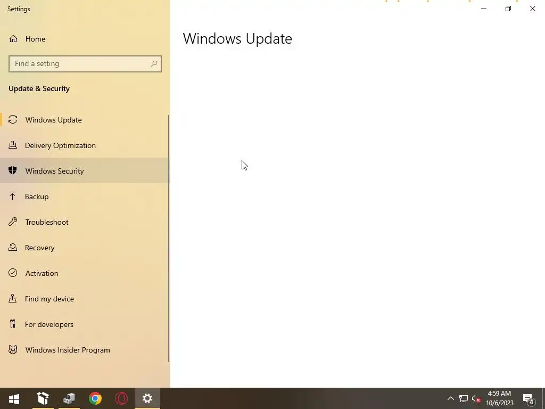Click the Find a setting search box
Viewport: 545px width, 409px height.
point(85,64)
